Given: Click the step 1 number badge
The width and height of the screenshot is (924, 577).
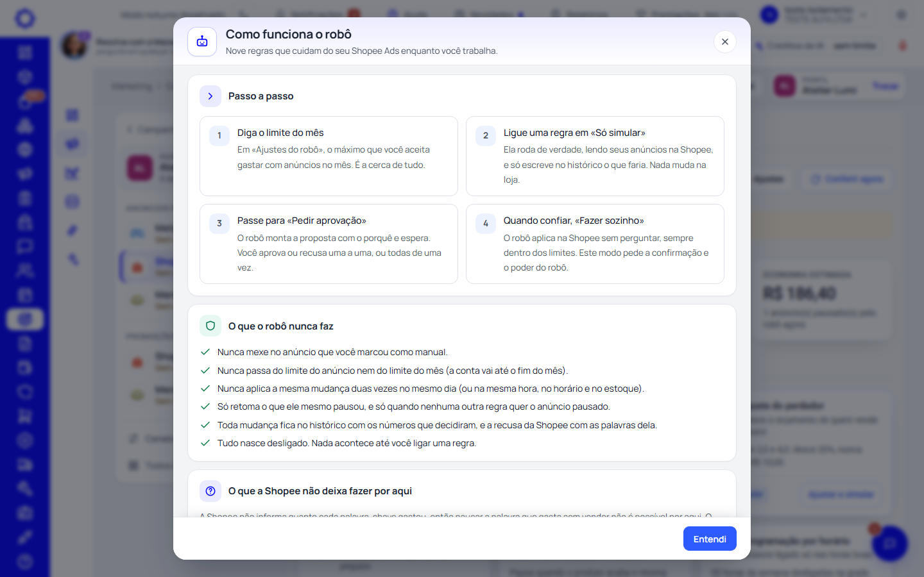Looking at the screenshot, I should click(219, 135).
